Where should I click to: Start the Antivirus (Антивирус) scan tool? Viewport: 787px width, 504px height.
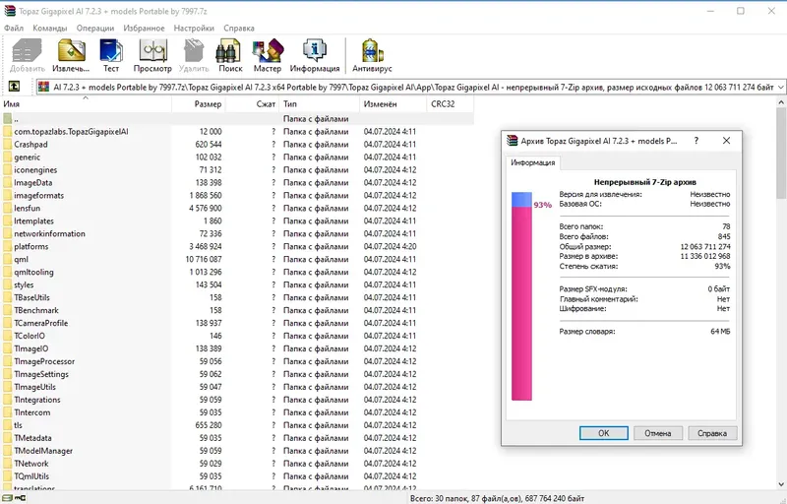click(x=372, y=55)
